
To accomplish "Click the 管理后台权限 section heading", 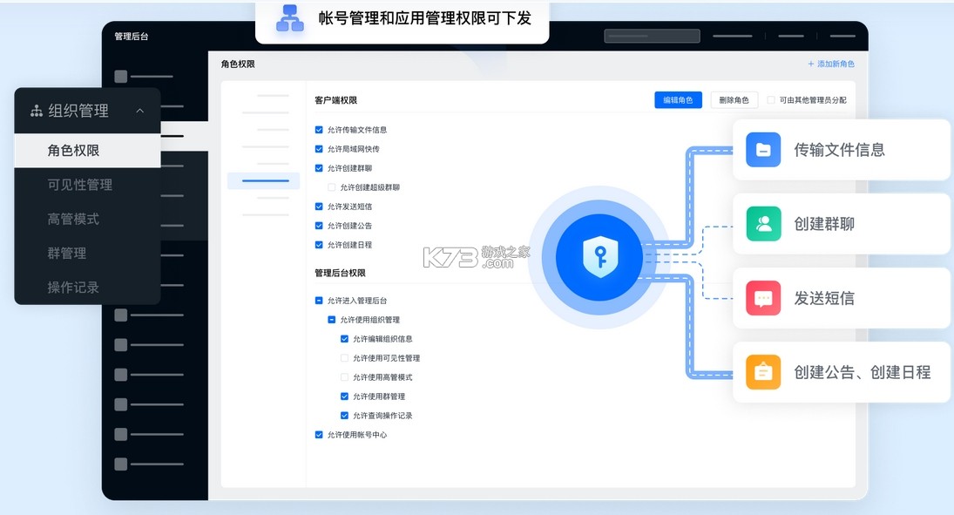I will [340, 273].
